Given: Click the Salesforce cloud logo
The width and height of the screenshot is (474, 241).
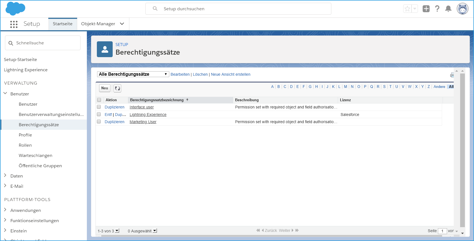Looking at the screenshot, I should (15, 9).
